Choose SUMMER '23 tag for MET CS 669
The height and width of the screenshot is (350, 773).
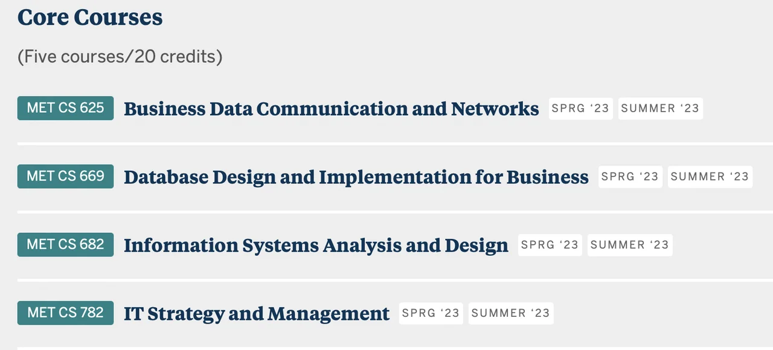pos(710,177)
